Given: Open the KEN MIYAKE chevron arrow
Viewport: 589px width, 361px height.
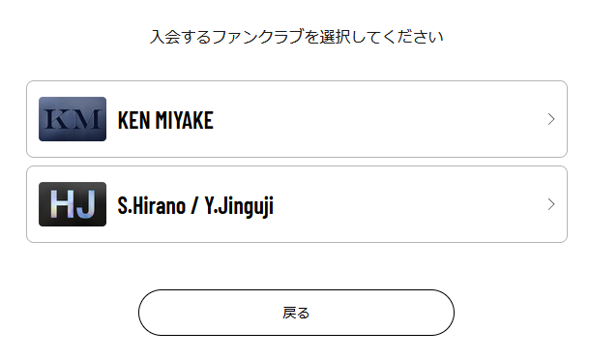Looking at the screenshot, I should (551, 119).
